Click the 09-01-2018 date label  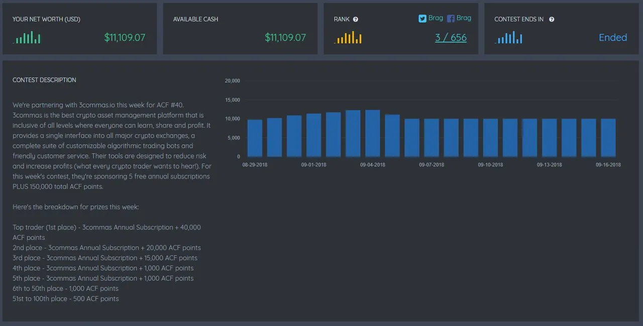coord(314,165)
